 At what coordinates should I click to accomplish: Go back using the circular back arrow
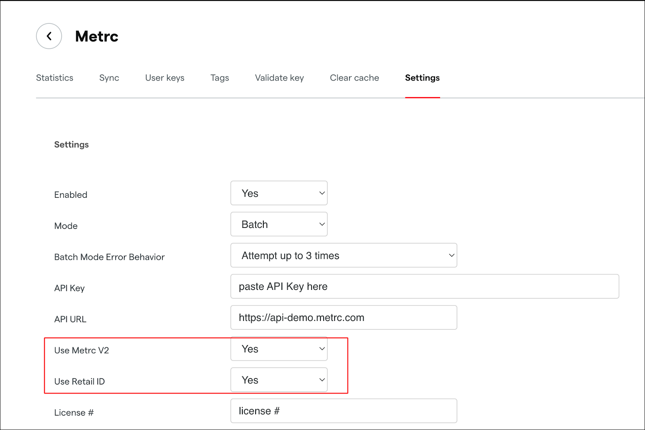[49, 36]
